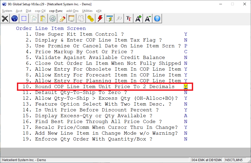The width and height of the screenshot is (251, 163).
Task: Click the black X exit toolbar icon
Action: (x=5, y=19)
